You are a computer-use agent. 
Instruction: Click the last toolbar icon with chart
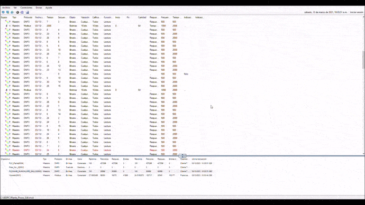[x=27, y=12]
